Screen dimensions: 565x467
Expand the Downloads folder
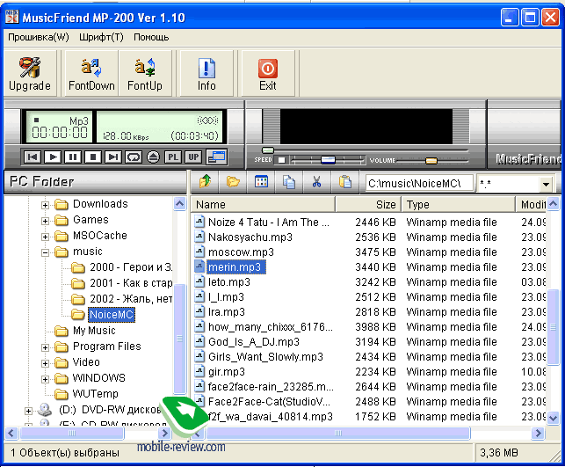tap(45, 205)
